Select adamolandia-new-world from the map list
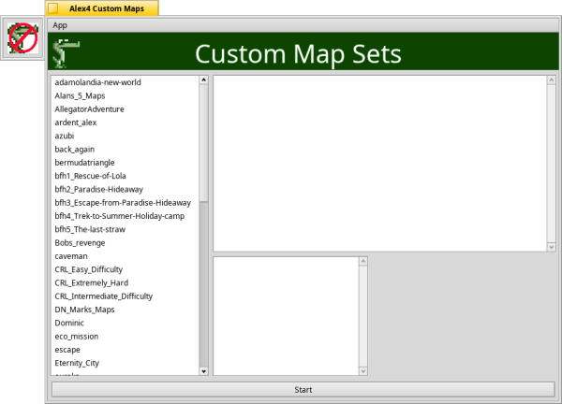This screenshot has width=562, height=404. pos(97,82)
